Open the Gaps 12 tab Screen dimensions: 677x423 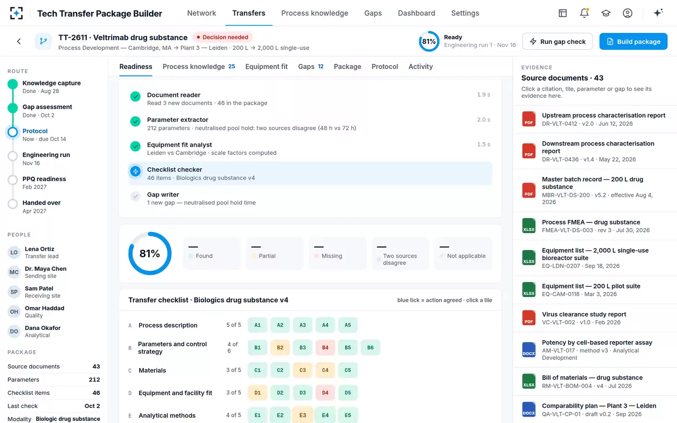[x=311, y=67]
